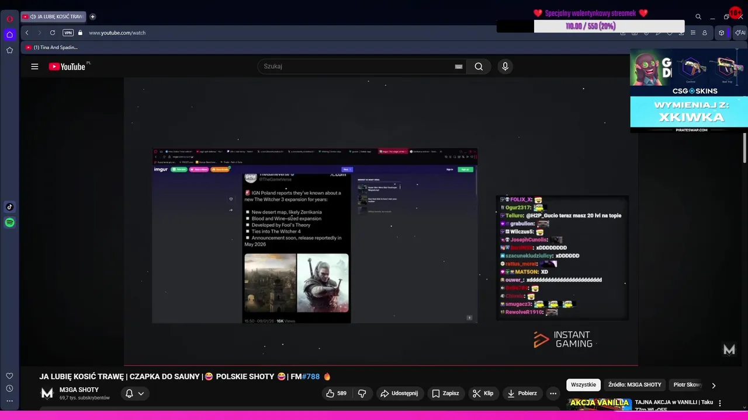Image resolution: width=748 pixels, height=420 pixels.
Task: Open Opera tab search magnifier
Action: point(698,17)
